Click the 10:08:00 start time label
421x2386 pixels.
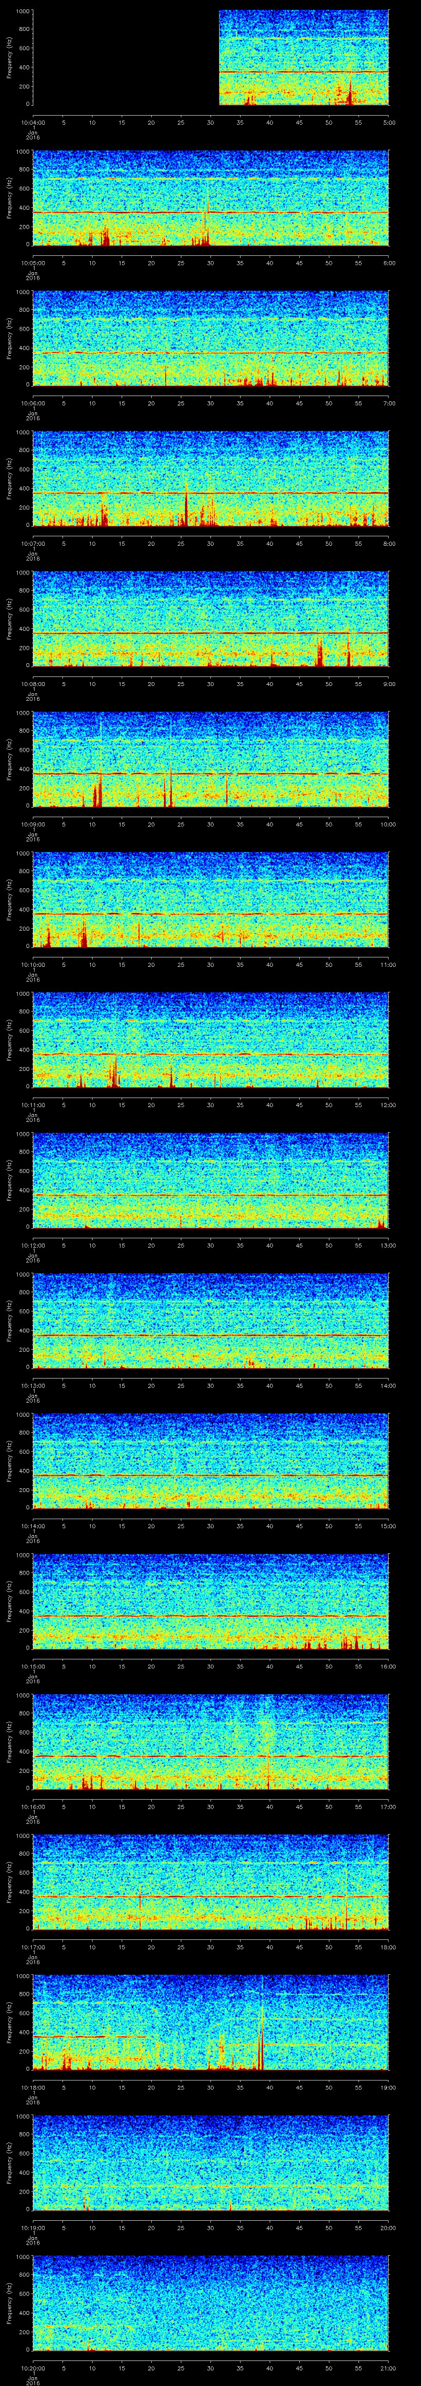(33, 683)
